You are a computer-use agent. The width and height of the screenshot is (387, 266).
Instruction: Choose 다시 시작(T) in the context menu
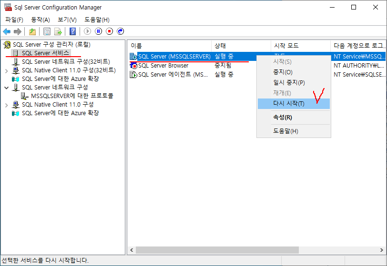[x=294, y=104]
